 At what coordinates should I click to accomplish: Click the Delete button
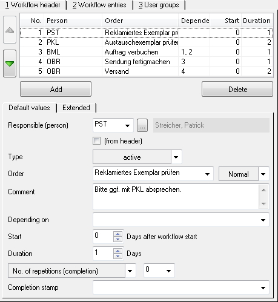point(237,89)
